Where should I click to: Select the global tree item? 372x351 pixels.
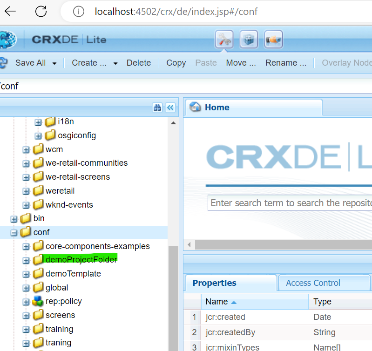point(57,288)
